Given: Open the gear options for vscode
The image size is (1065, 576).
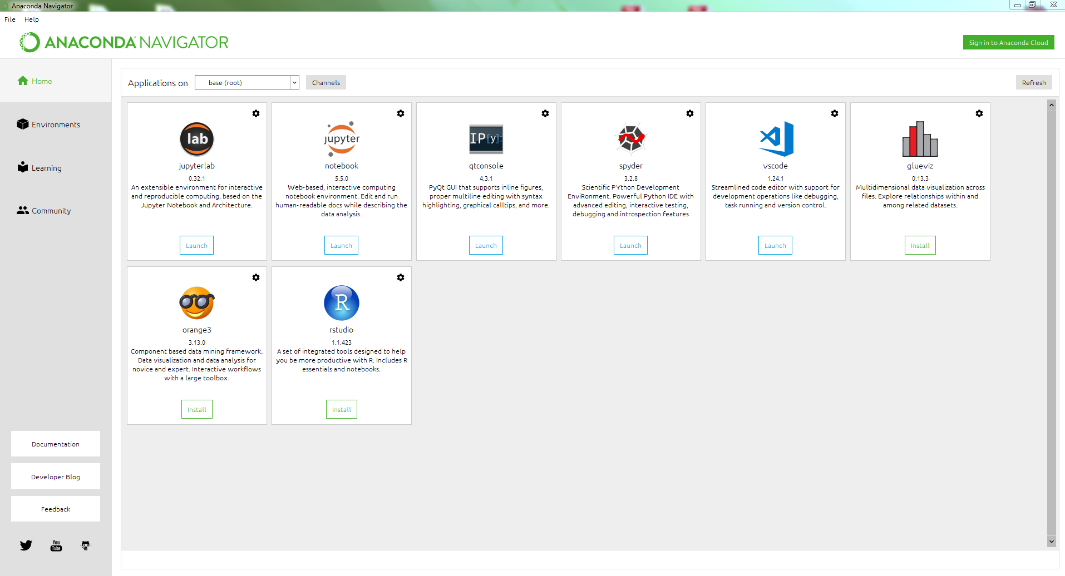Looking at the screenshot, I should [835, 113].
